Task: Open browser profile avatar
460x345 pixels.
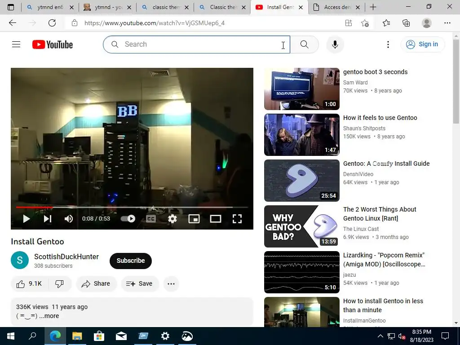Action: click(x=427, y=23)
